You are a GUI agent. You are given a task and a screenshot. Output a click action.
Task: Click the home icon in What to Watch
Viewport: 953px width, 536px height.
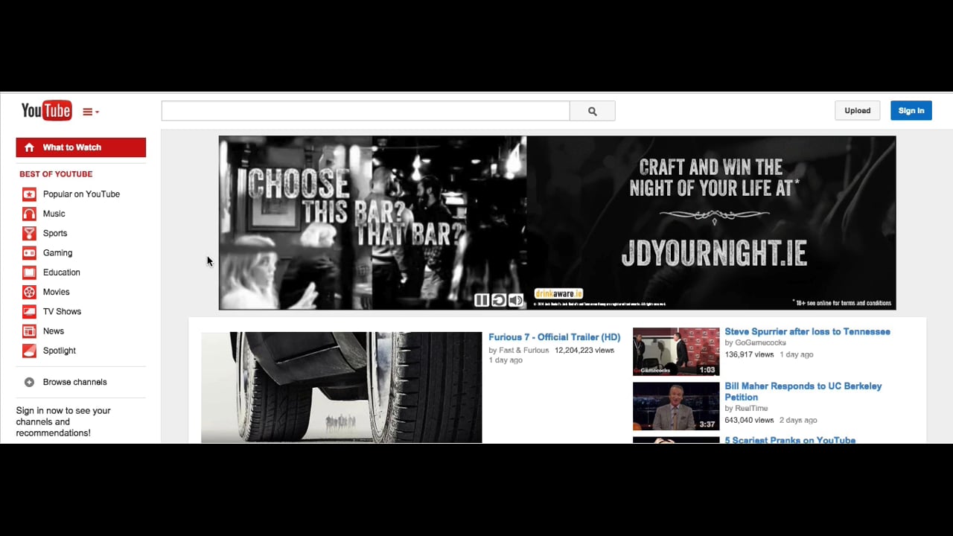[29, 147]
